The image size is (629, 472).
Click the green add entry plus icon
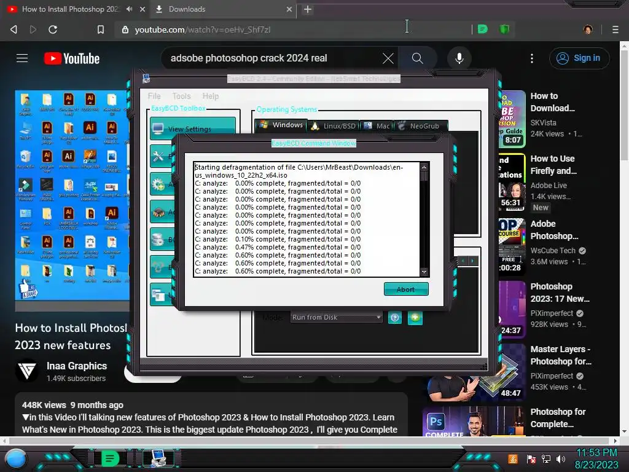415,318
